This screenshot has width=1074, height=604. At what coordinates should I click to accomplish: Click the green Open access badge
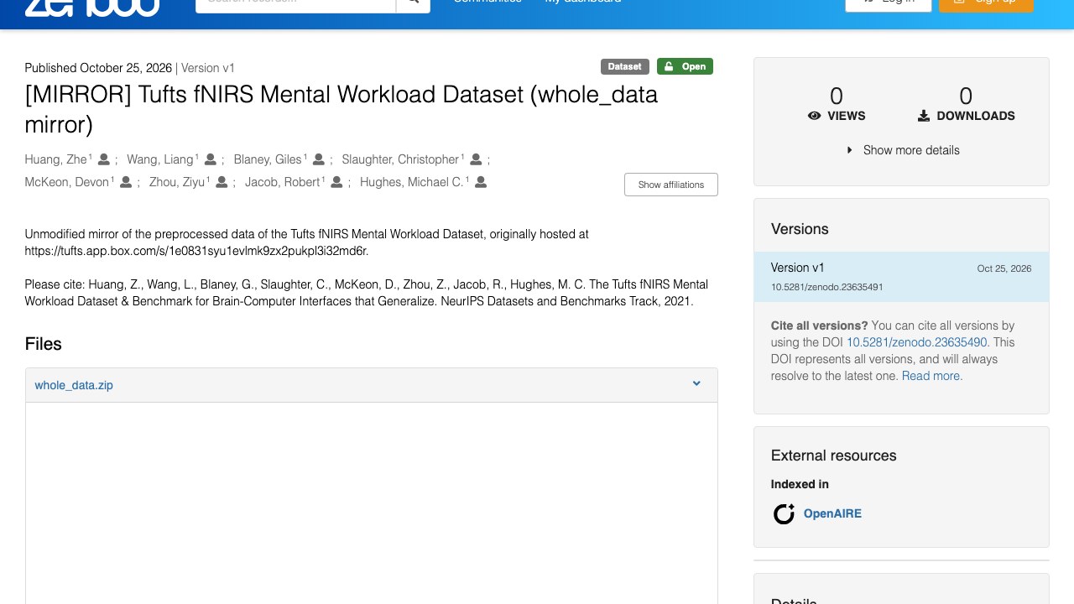(x=685, y=66)
